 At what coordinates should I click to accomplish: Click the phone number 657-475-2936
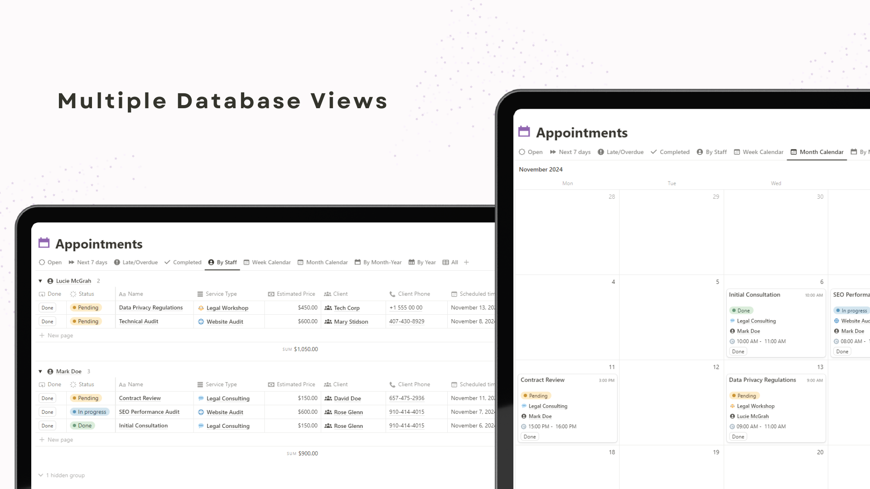[x=407, y=398]
